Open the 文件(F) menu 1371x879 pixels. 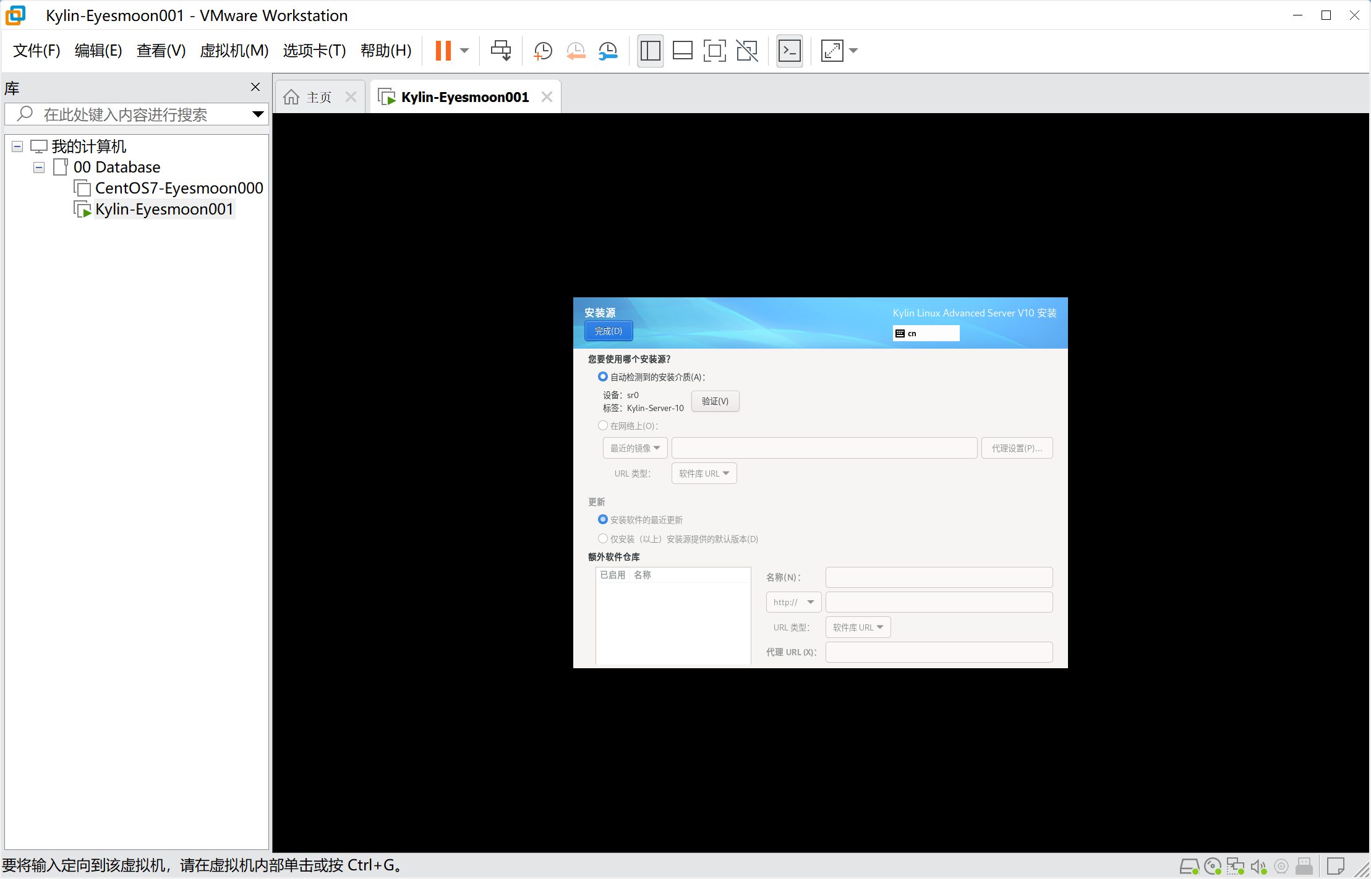point(36,51)
